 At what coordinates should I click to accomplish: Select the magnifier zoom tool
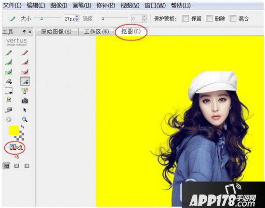click(25, 119)
